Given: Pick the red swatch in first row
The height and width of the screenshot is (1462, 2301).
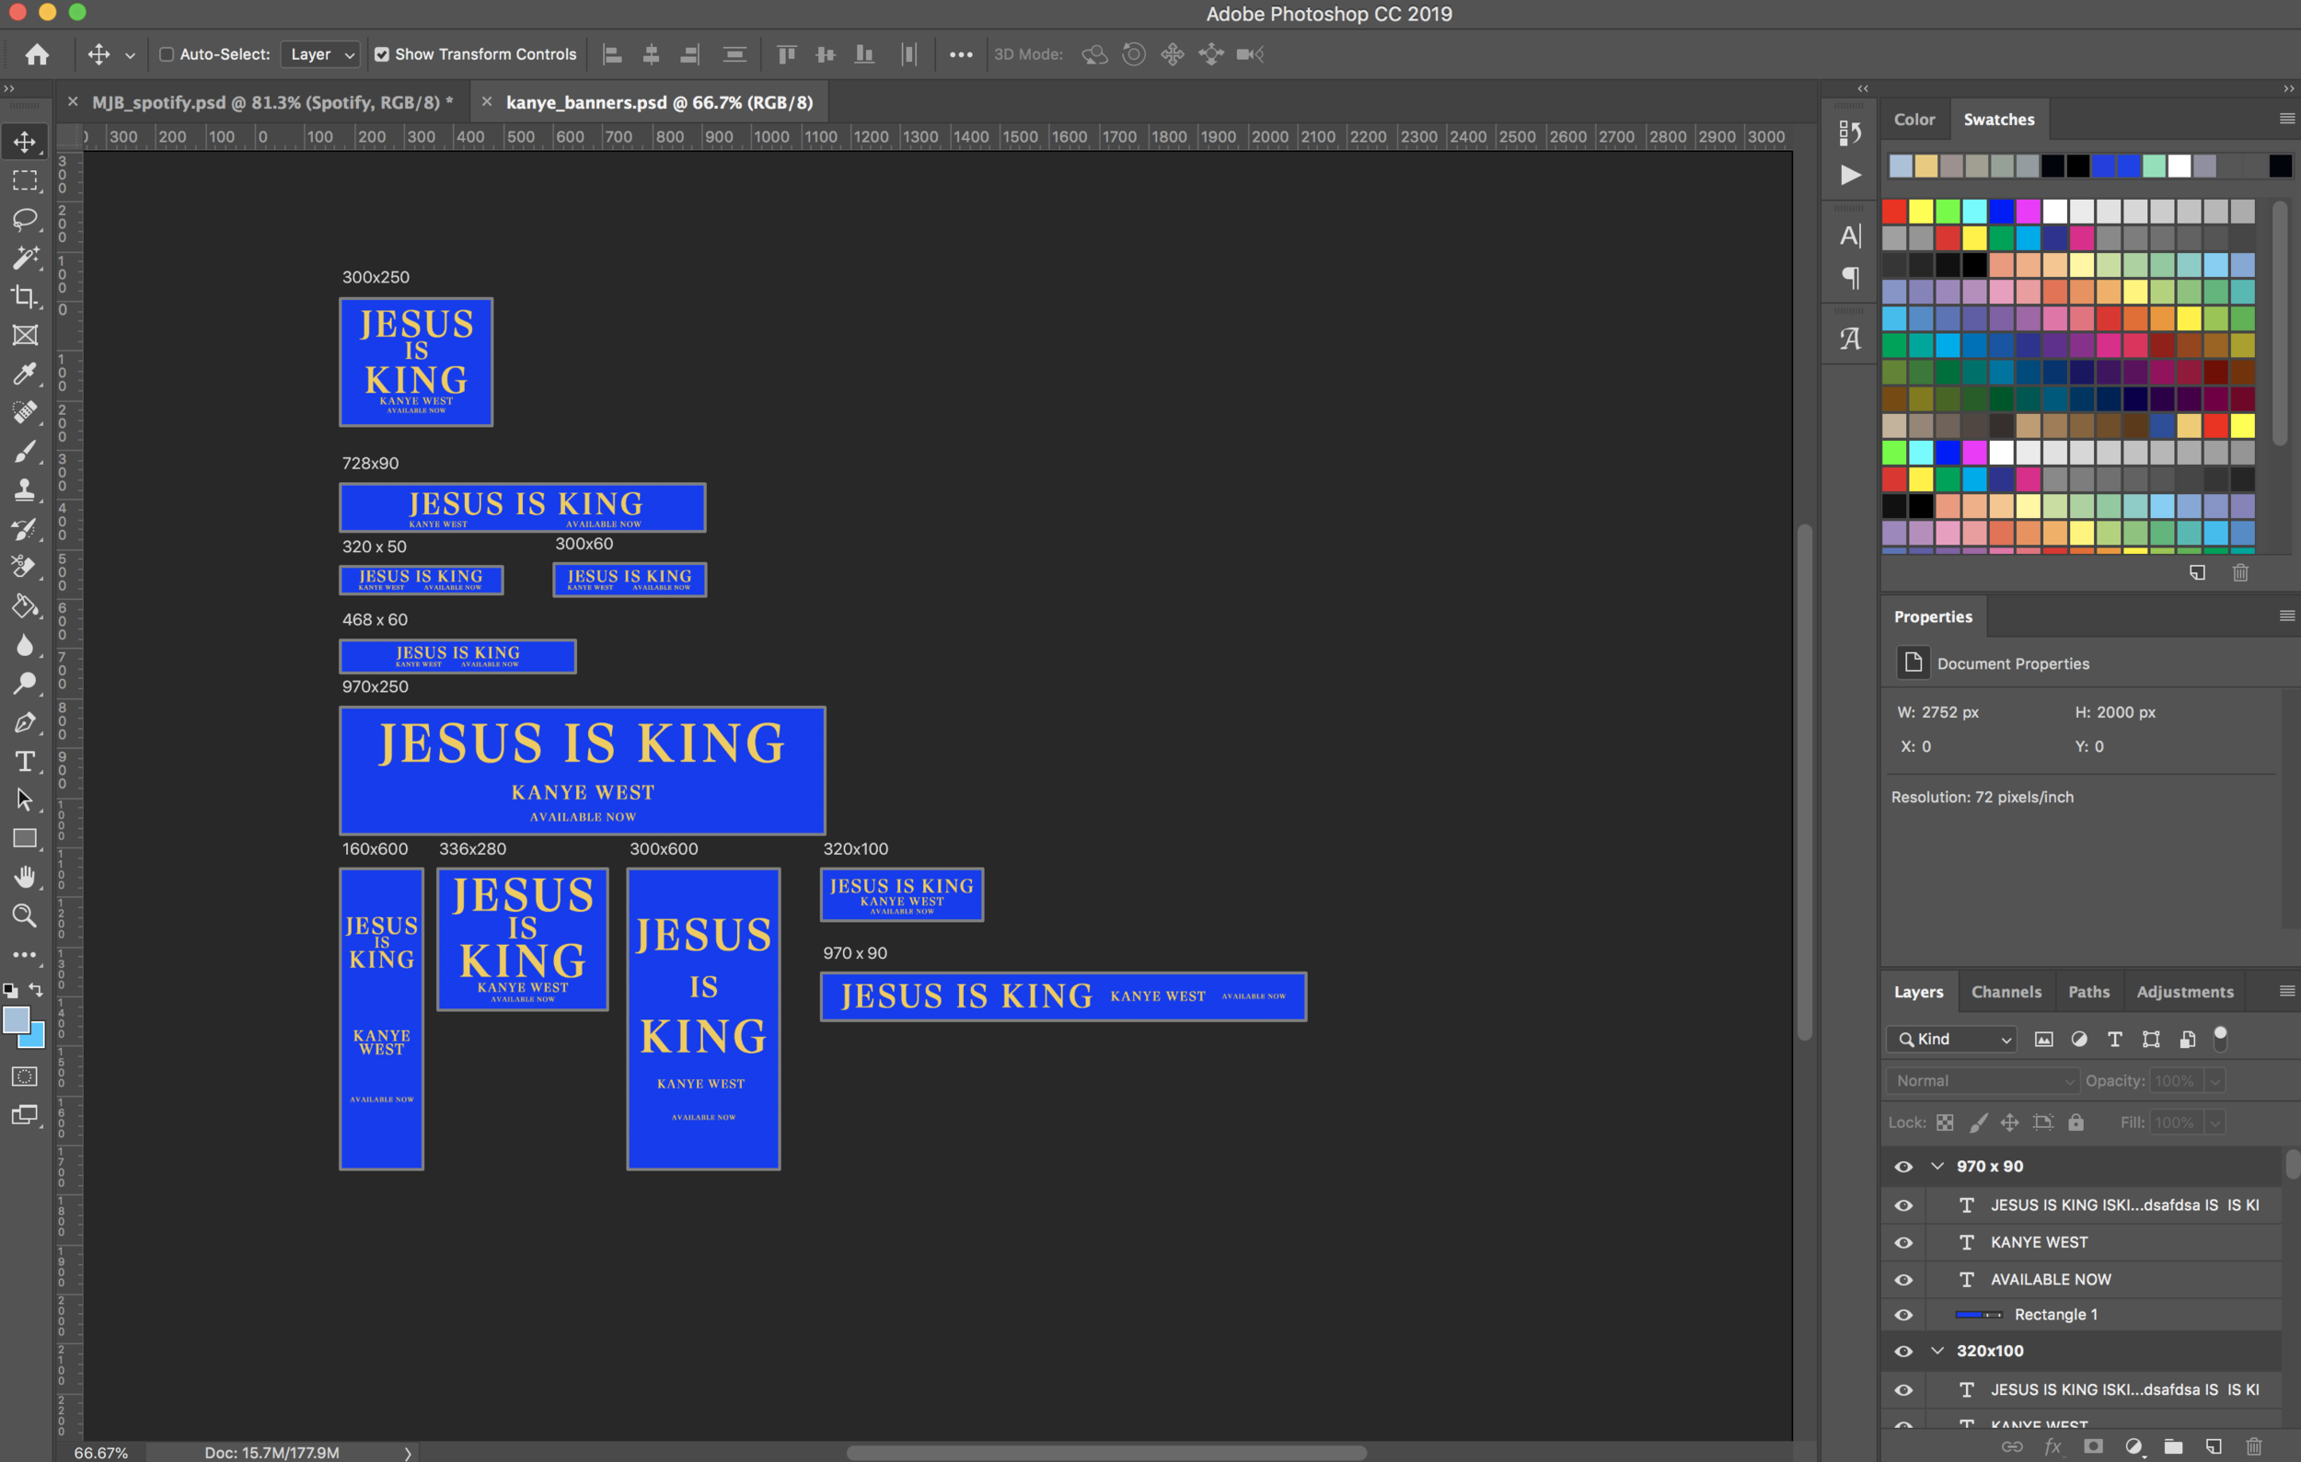Looking at the screenshot, I should click(x=1894, y=211).
